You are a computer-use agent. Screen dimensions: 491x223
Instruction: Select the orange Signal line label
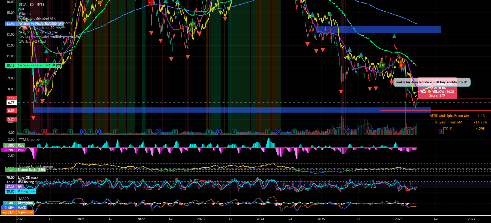tap(25, 212)
